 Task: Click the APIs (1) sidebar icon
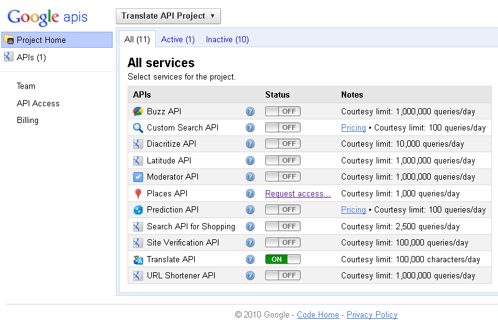[9, 57]
